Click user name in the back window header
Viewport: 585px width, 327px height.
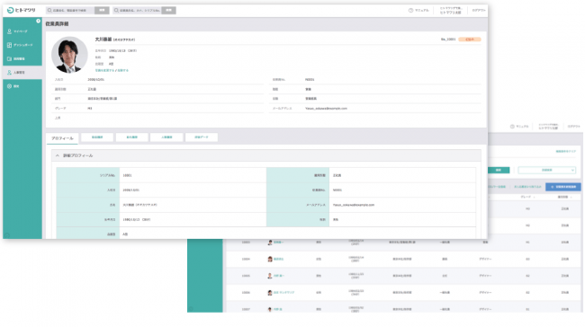(548, 128)
